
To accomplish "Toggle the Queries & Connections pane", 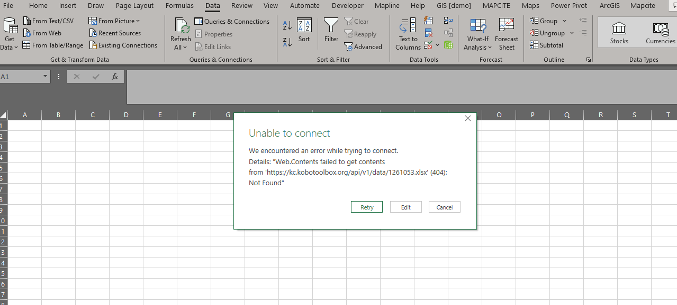I will click(x=232, y=22).
